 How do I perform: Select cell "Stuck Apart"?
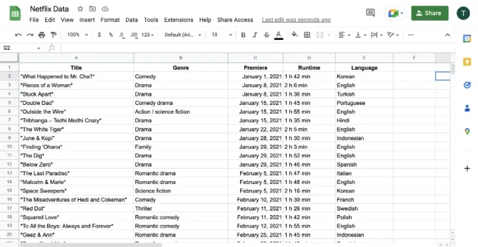pyautogui.click(x=76, y=94)
